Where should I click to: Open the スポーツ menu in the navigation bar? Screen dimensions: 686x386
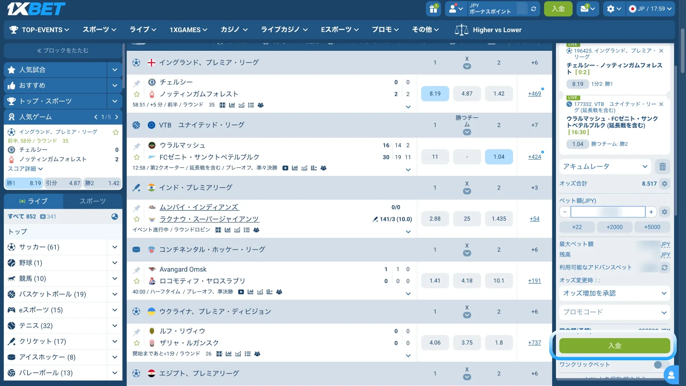pyautogui.click(x=99, y=30)
